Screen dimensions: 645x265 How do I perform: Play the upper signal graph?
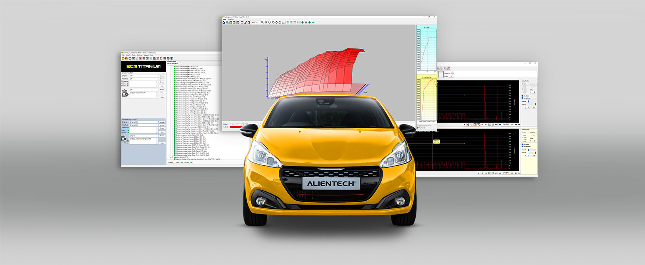pyautogui.click(x=465, y=125)
